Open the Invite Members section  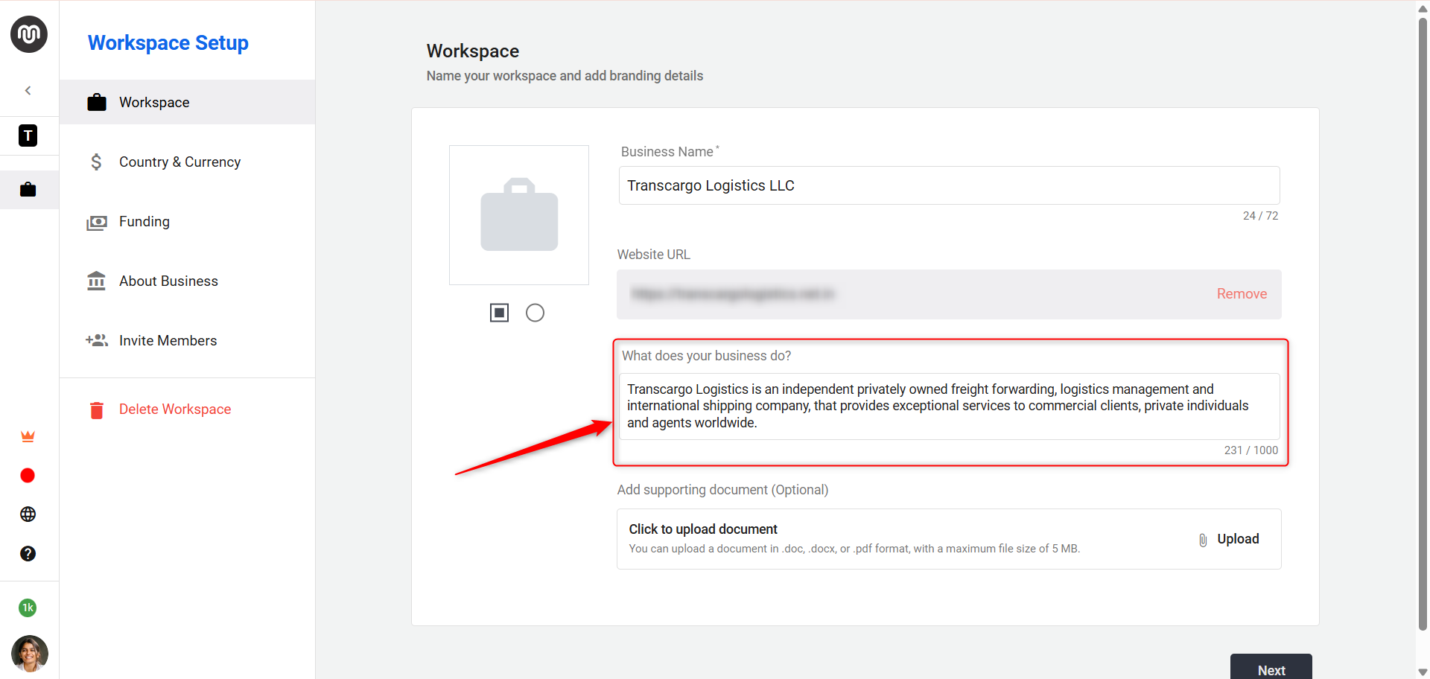(188, 340)
